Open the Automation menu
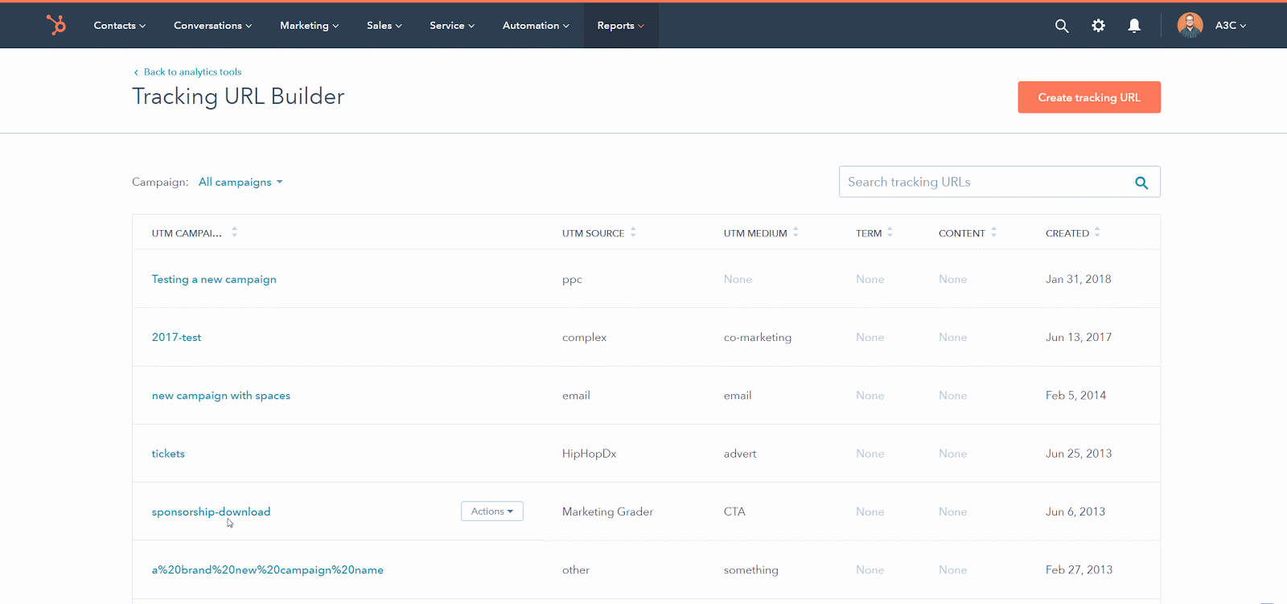 click(536, 26)
